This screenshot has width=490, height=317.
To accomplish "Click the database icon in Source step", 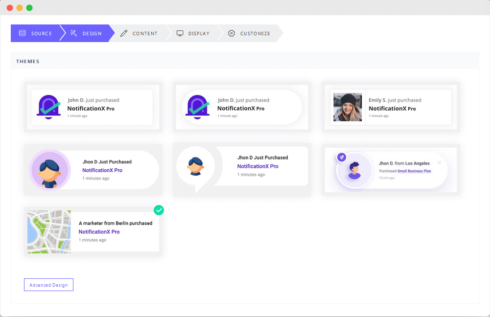I will click(23, 33).
